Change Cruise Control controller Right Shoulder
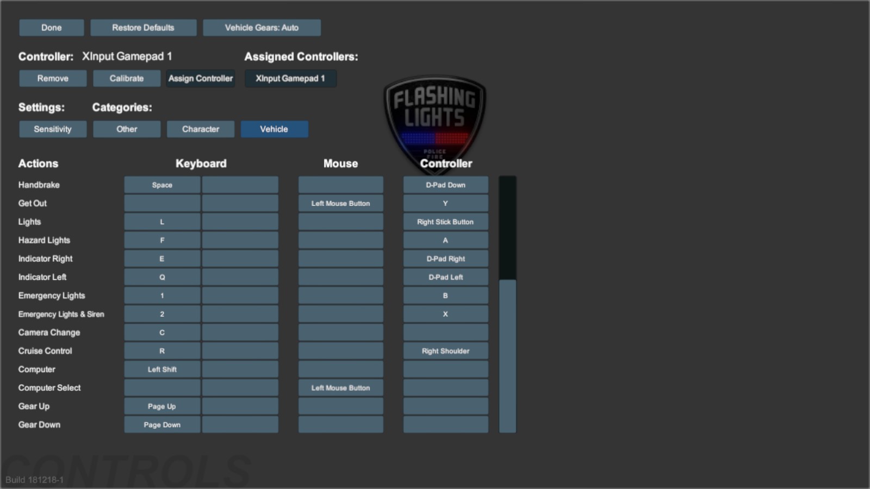The width and height of the screenshot is (870, 489). [446, 351]
